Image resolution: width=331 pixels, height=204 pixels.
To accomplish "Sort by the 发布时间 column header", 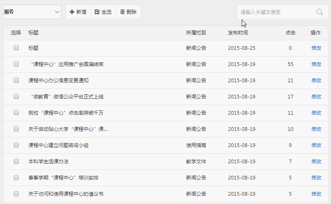I will (238, 33).
